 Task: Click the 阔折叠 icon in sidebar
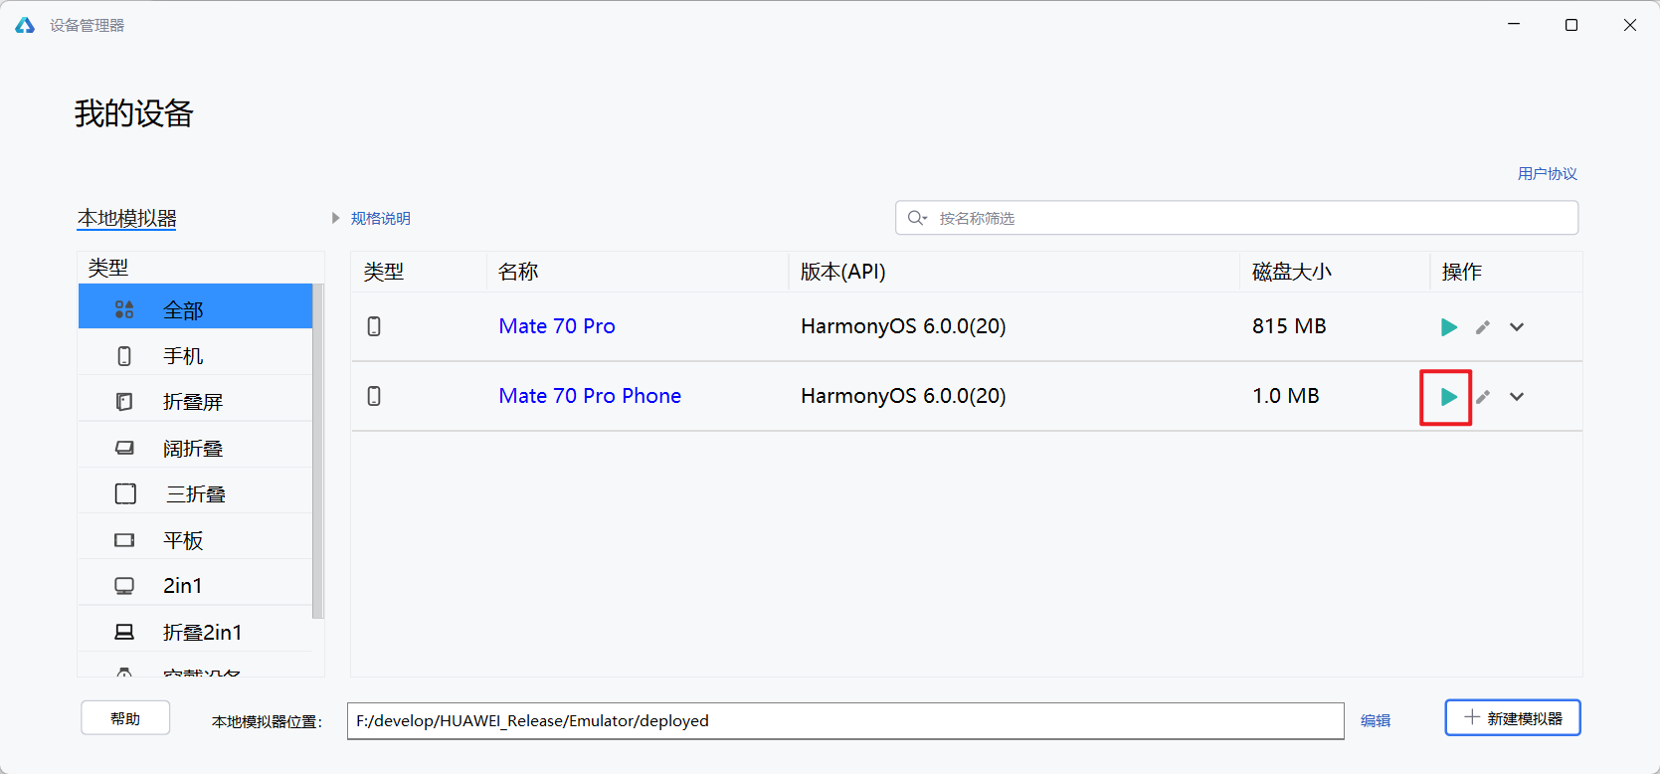pyautogui.click(x=124, y=448)
